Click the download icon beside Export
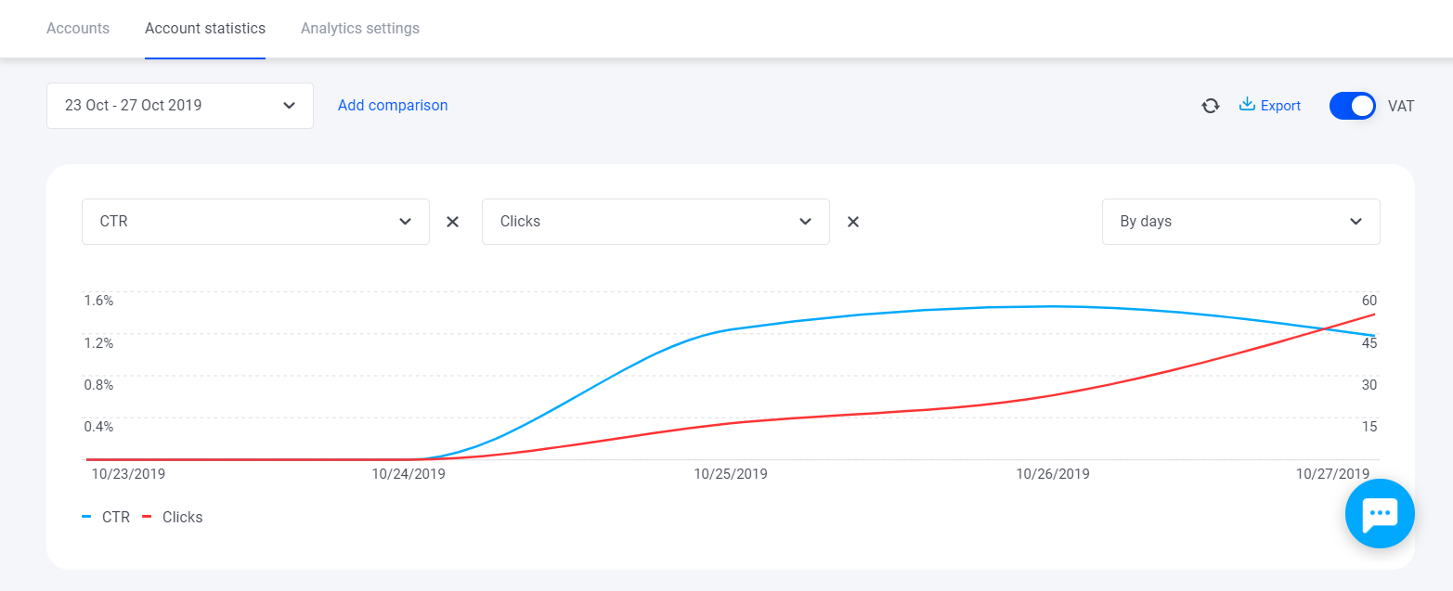1453x591 pixels. point(1247,104)
